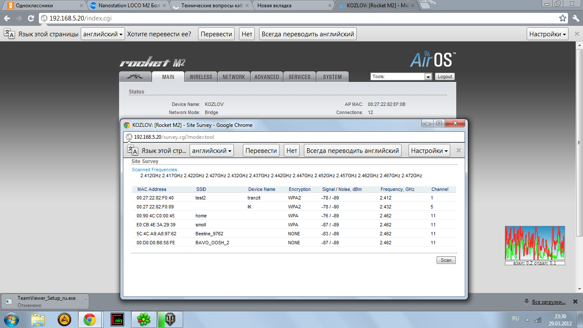The width and height of the screenshot is (583, 328).
Task: Open the Все загрузки link
Action: (549, 302)
